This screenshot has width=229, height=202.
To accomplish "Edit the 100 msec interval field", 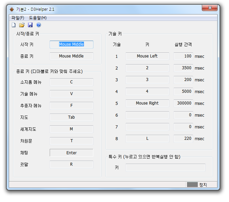I will (x=183, y=56).
